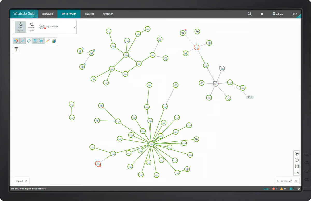This screenshot has width=311, height=201.
Task: Select the MY NETWORK tab
Action: click(69, 14)
